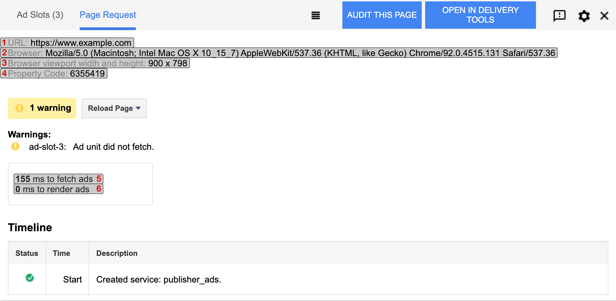This screenshot has width=616, height=301.
Task: Click the Browser viewport width and height line
Action: coord(95,63)
